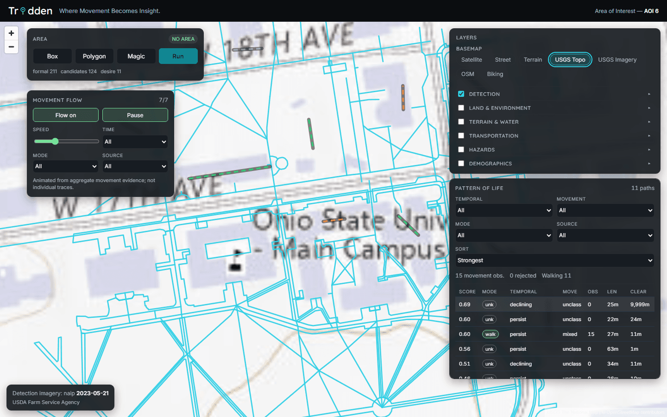Click the flag marker on the map
This screenshot has height=417, width=667.
click(236, 260)
